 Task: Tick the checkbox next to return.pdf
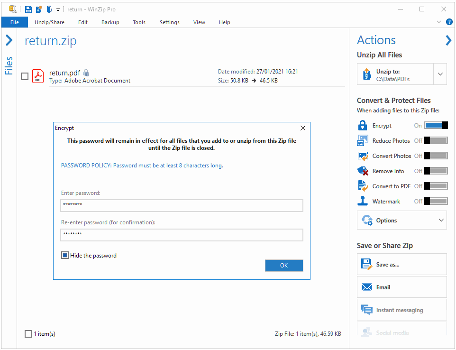[x=25, y=76]
